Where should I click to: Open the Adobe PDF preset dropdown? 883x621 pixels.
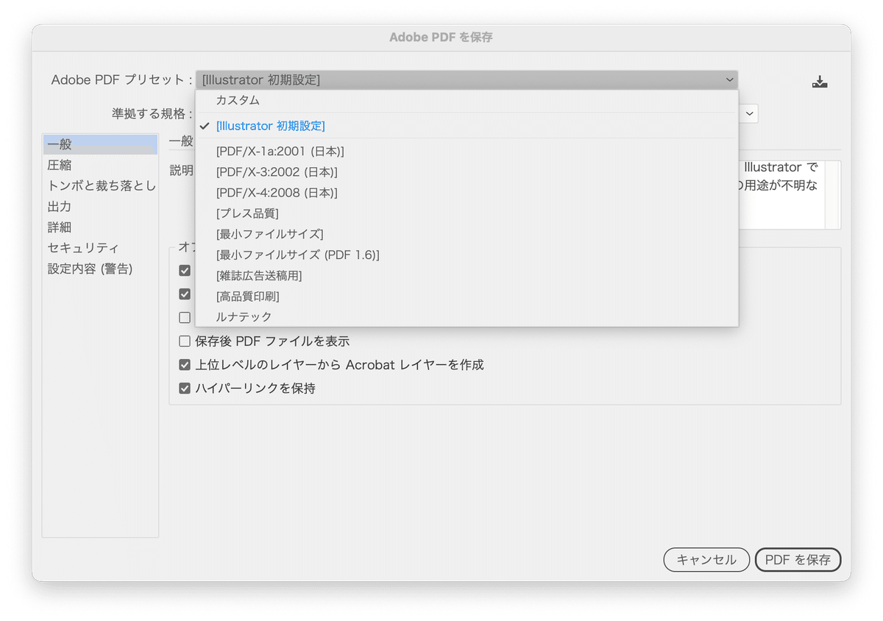tap(467, 80)
